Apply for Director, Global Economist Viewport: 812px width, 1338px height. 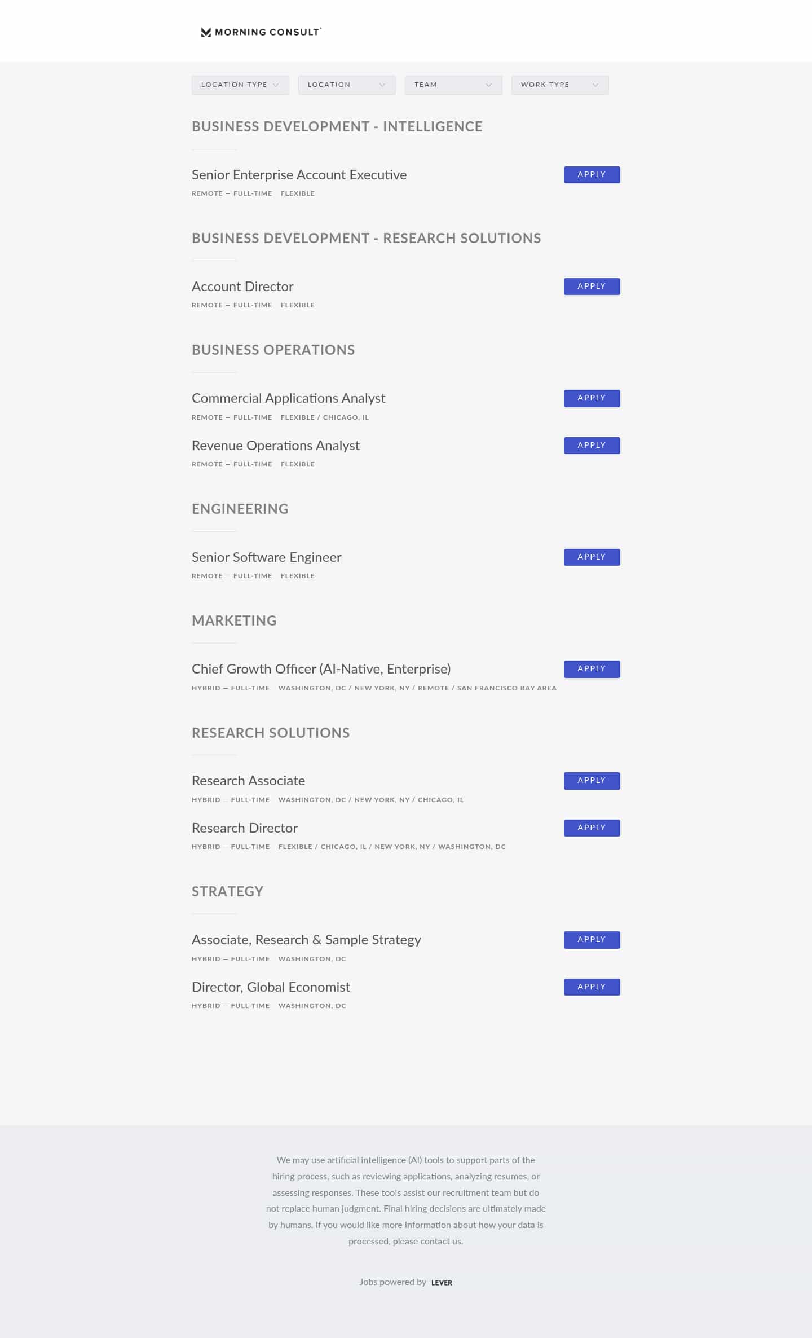click(591, 987)
